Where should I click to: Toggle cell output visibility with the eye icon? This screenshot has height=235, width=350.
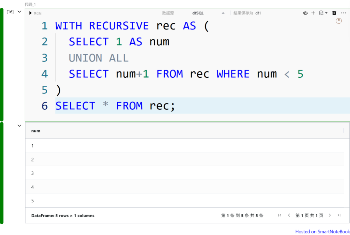[x=305, y=13]
